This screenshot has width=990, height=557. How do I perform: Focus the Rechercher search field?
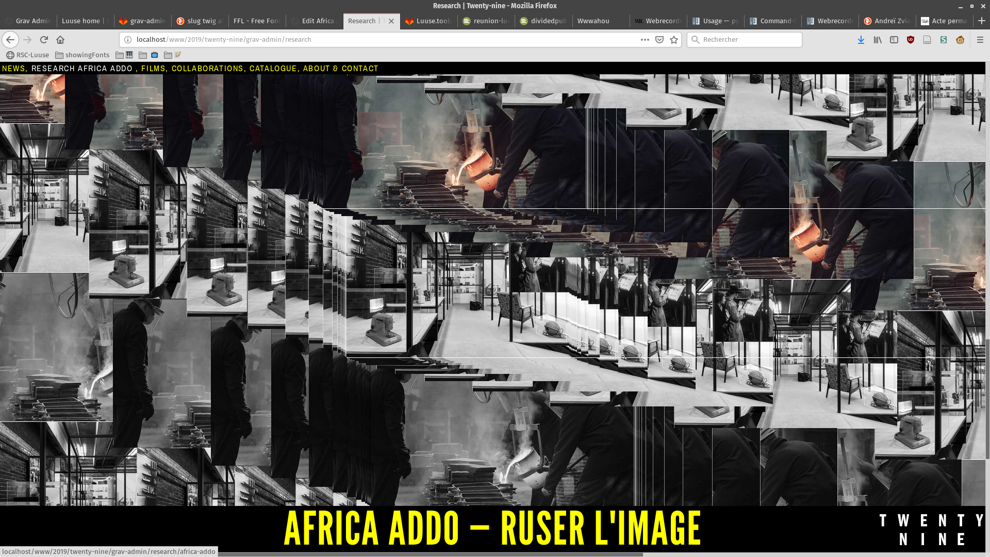point(748,40)
